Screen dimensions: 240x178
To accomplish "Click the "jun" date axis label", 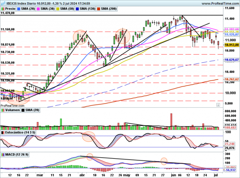I will pyautogui.click(x=174, y=175).
